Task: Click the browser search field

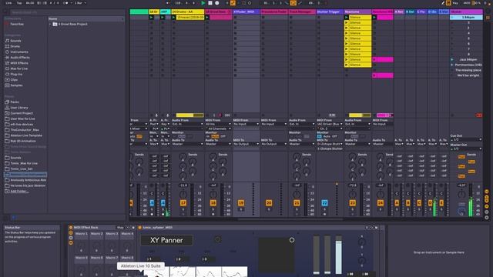Action: (66, 12)
